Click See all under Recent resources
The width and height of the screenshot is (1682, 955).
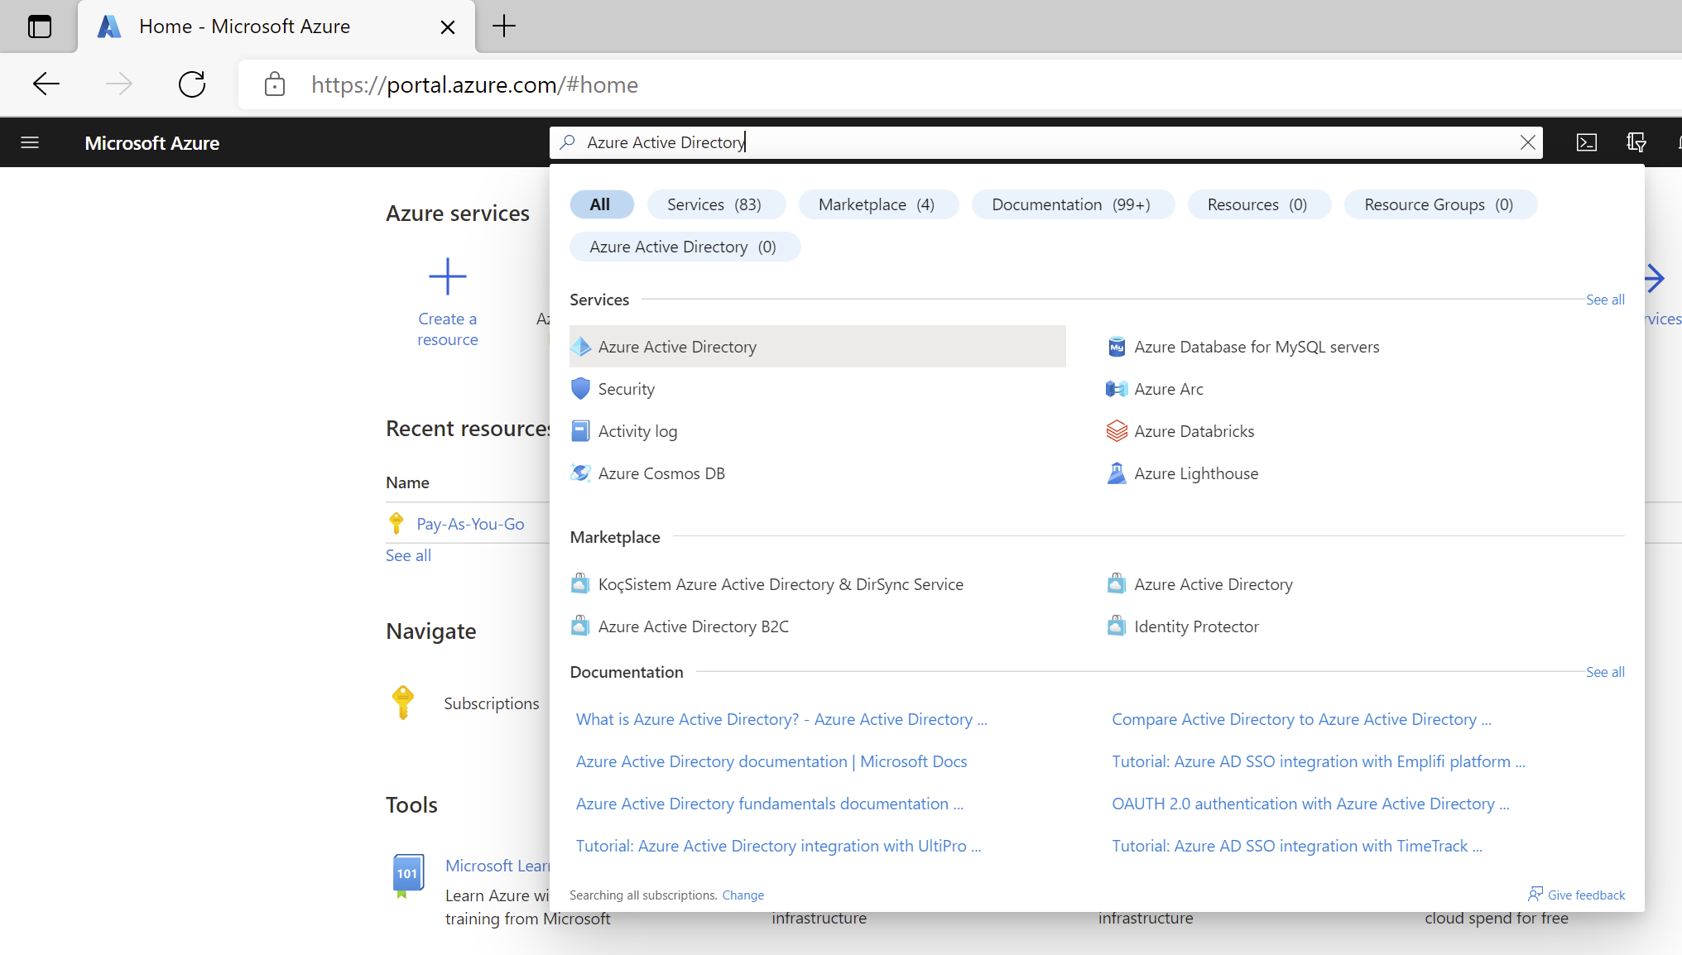408,555
